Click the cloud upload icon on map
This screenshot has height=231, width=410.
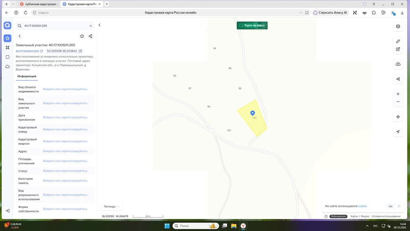coord(398,64)
